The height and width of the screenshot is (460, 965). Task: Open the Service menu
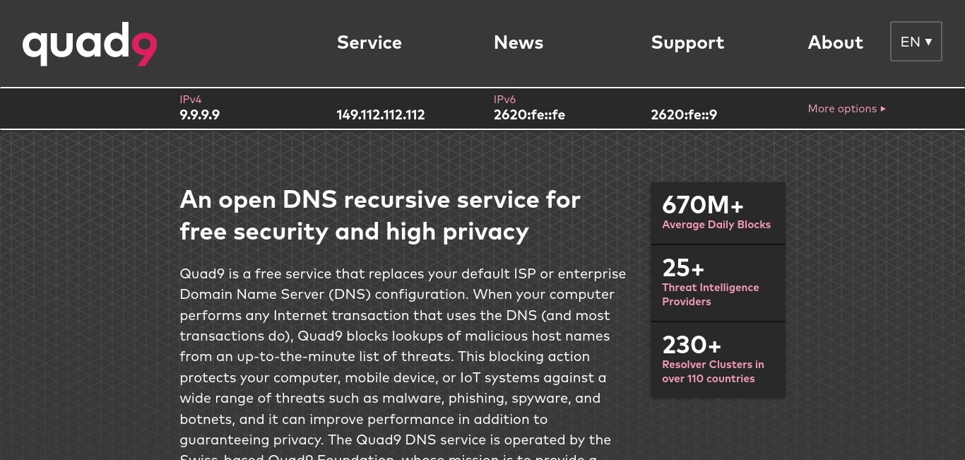point(369,42)
